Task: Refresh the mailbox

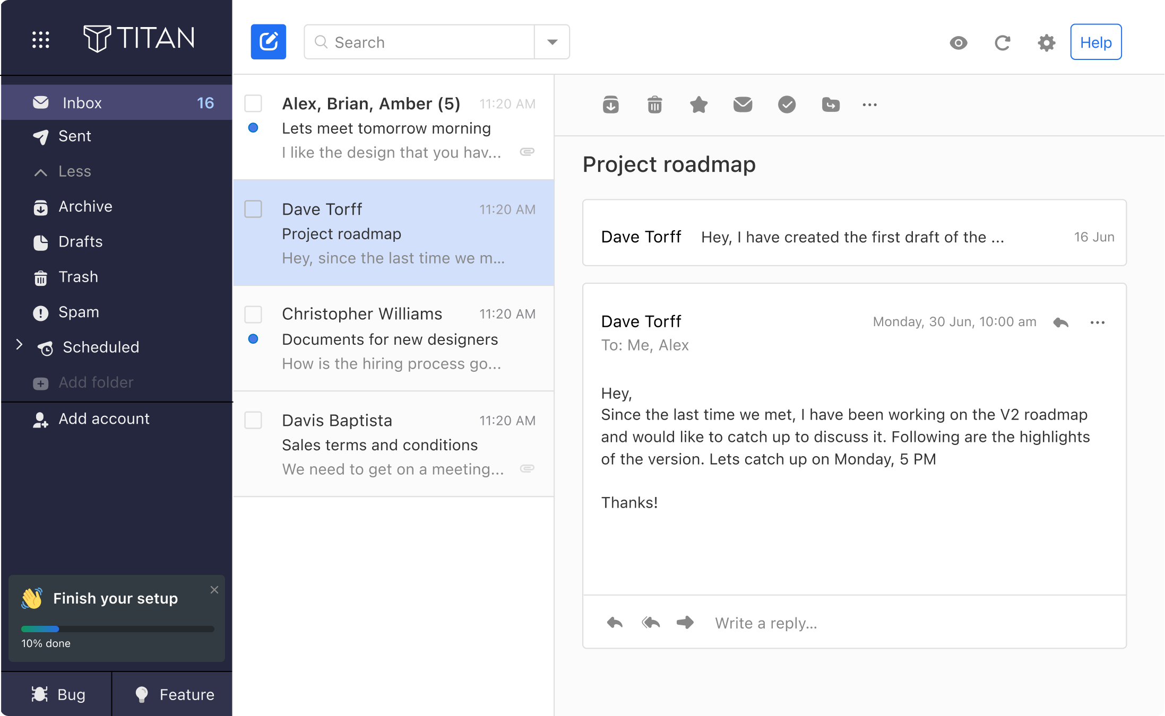Action: (1002, 42)
